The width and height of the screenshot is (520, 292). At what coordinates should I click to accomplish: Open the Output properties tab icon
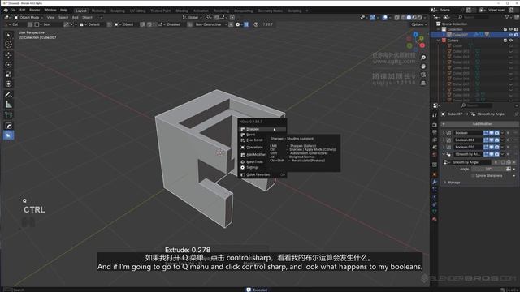(x=435, y=132)
